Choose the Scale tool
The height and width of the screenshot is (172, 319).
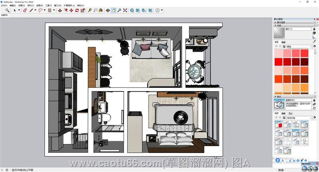tap(83, 10)
